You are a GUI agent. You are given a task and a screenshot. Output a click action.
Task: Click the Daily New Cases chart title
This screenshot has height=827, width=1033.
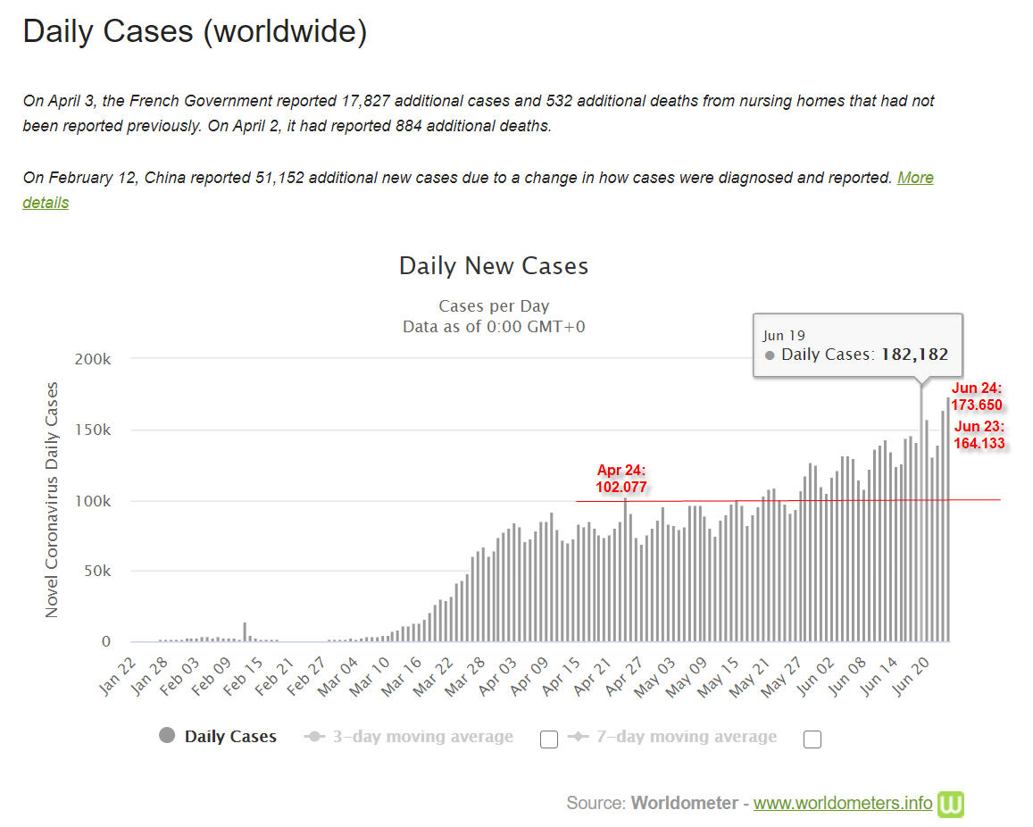click(x=494, y=266)
